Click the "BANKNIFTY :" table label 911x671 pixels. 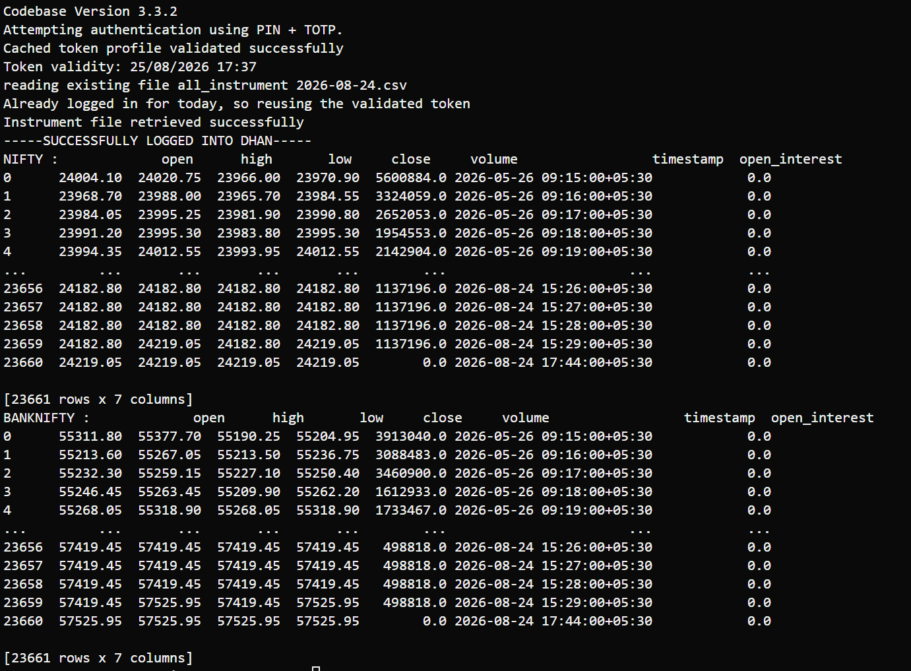pos(46,418)
